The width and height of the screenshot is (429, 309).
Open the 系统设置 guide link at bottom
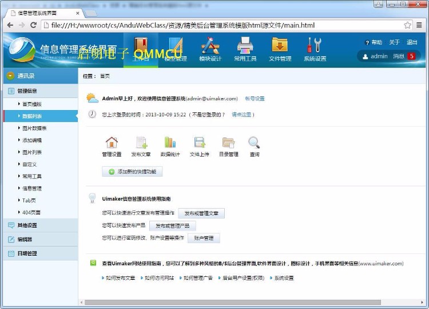(x=284, y=277)
